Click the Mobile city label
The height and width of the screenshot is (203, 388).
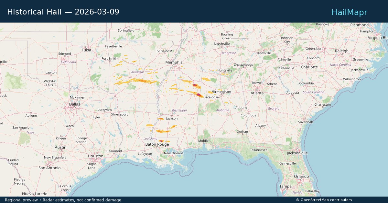click(203, 141)
